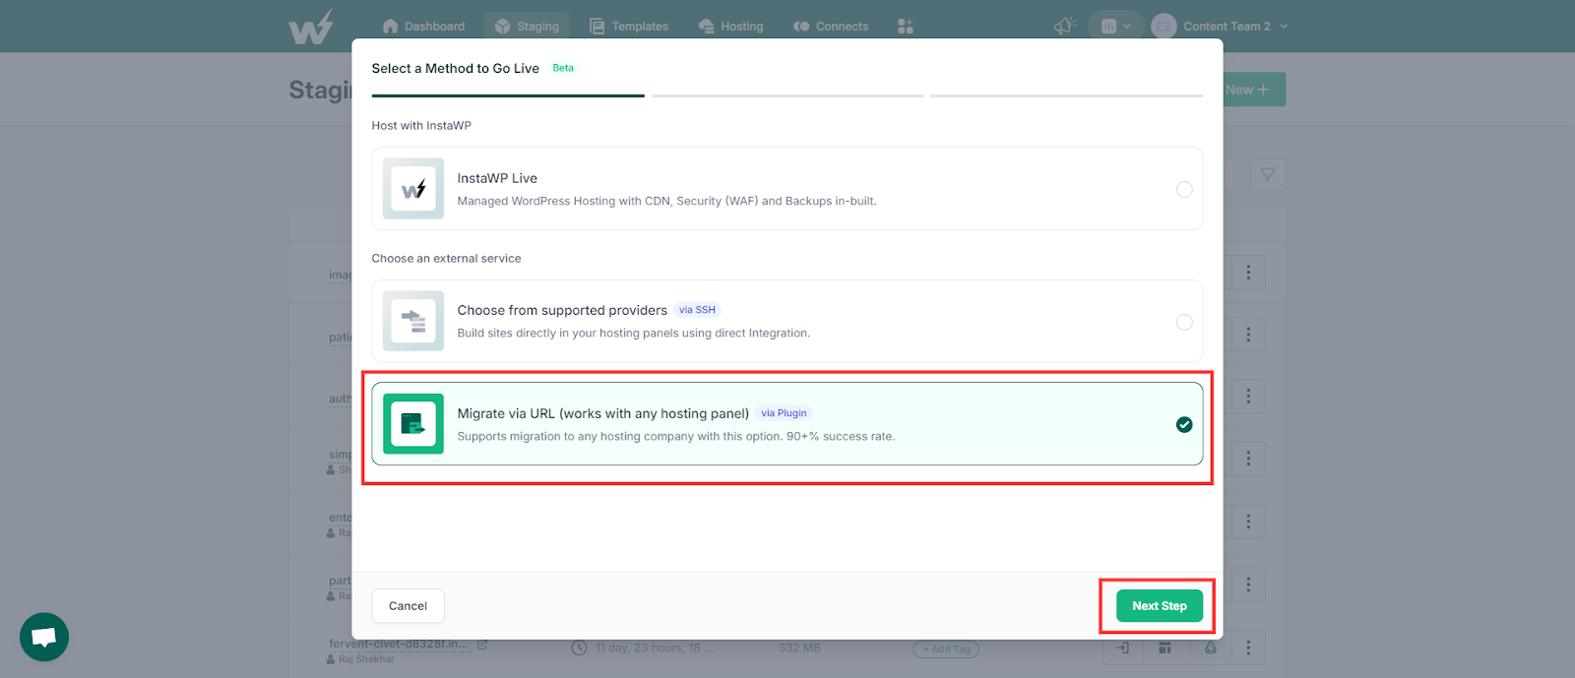Toggle the checked Migrate via URL radio
This screenshot has height=678, width=1575.
click(x=1184, y=424)
